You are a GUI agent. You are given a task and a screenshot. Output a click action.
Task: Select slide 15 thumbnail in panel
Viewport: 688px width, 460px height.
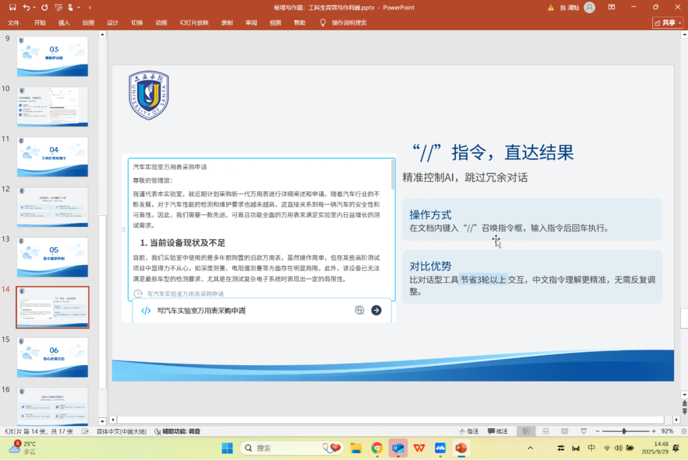click(x=52, y=357)
